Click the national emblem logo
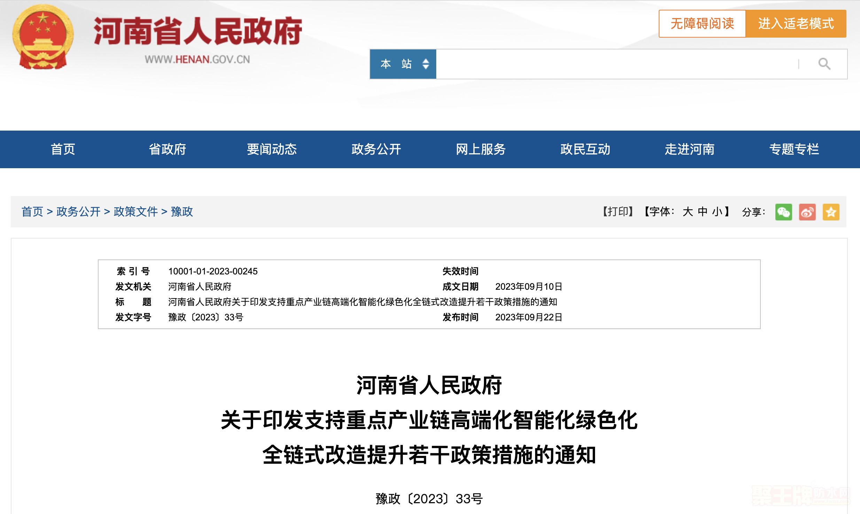Image resolution: width=860 pixels, height=514 pixels. (x=43, y=37)
